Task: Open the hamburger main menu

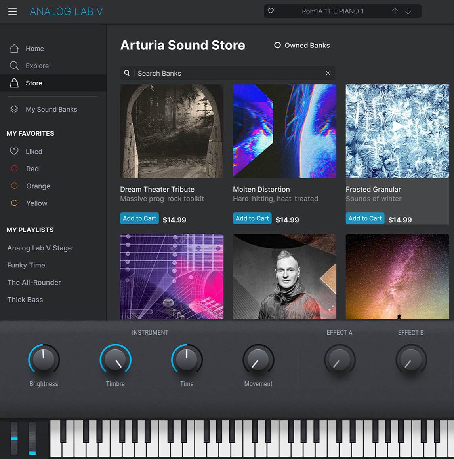Action: pos(12,11)
